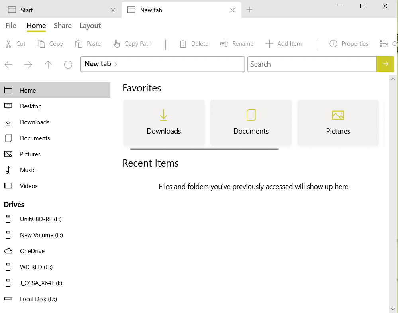398x313 pixels.
Task: Click the Search input field
Action: pos(312,64)
